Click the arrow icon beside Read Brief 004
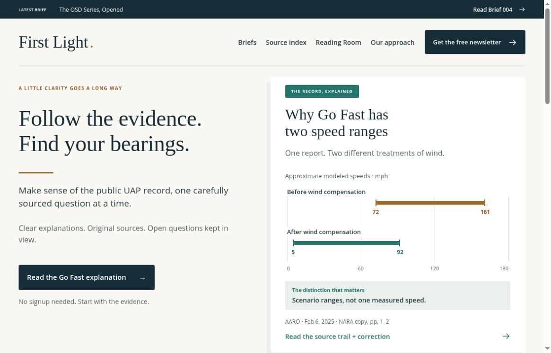 tap(522, 9)
